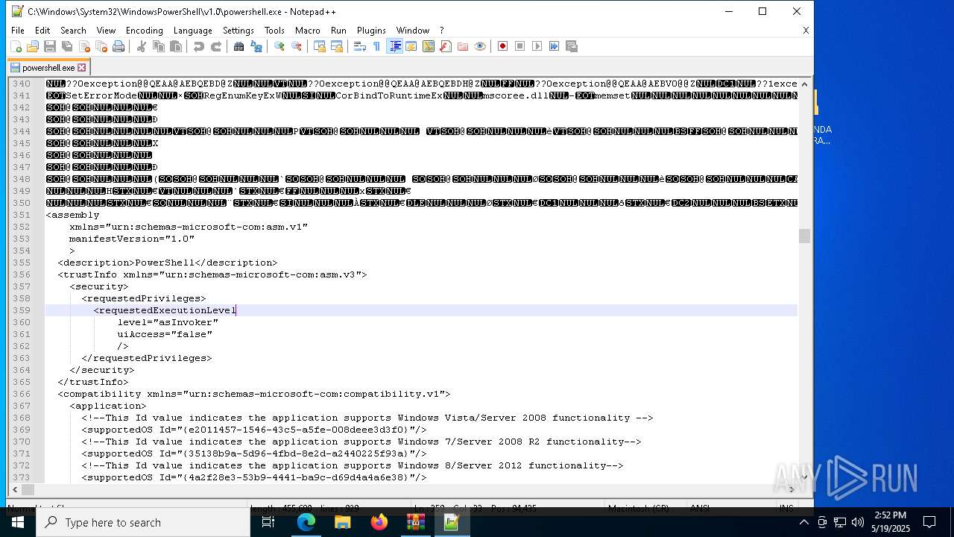Toggle the monitoring eye icon
Screen dimensions: 954x537
pyautogui.click(x=480, y=46)
